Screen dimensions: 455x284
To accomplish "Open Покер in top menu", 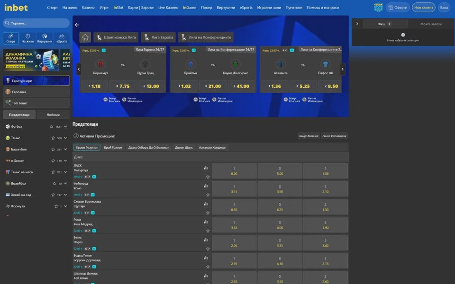I will 206,8.
